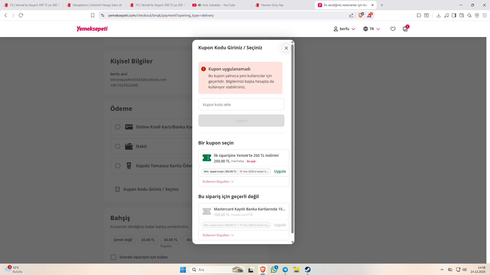
Task: Choose the 30,00 TL tip
Action: click(171, 240)
